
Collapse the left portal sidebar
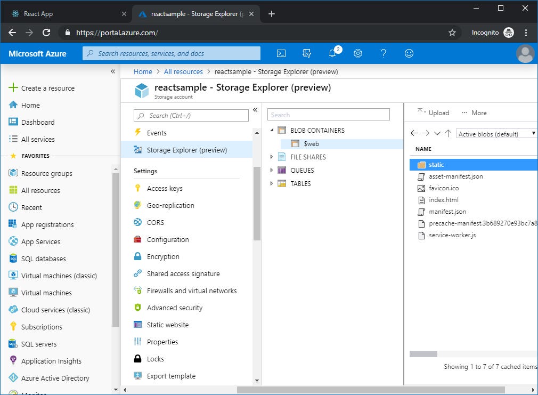point(113,71)
